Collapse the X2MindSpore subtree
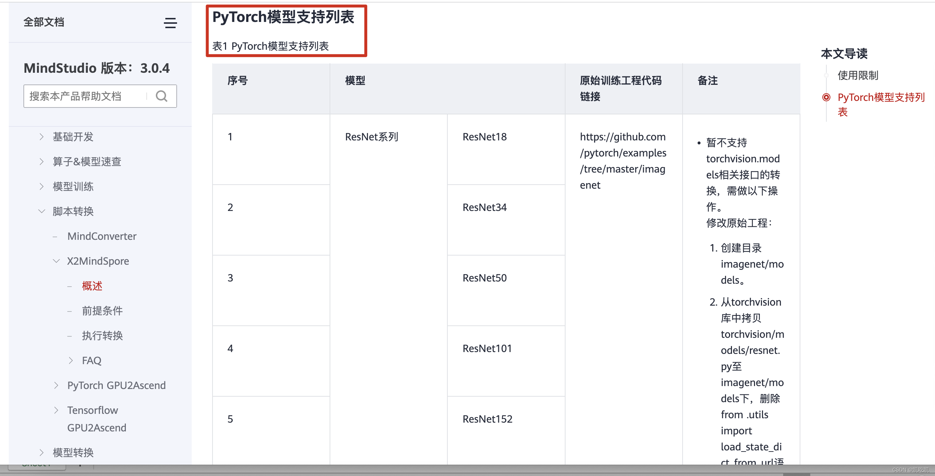Screen dimensions: 935x476 pyautogui.click(x=56, y=261)
